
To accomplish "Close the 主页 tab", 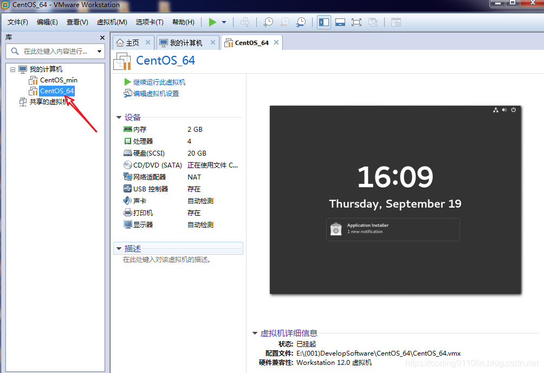I will 148,42.
